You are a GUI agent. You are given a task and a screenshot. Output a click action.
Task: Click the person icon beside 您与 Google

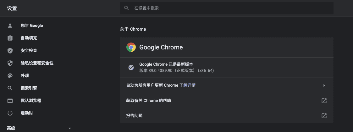[x=10, y=26]
